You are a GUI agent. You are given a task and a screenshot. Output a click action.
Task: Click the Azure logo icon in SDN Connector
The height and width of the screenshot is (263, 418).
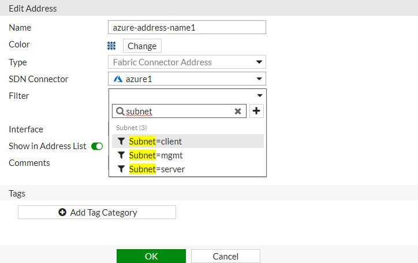click(x=118, y=79)
